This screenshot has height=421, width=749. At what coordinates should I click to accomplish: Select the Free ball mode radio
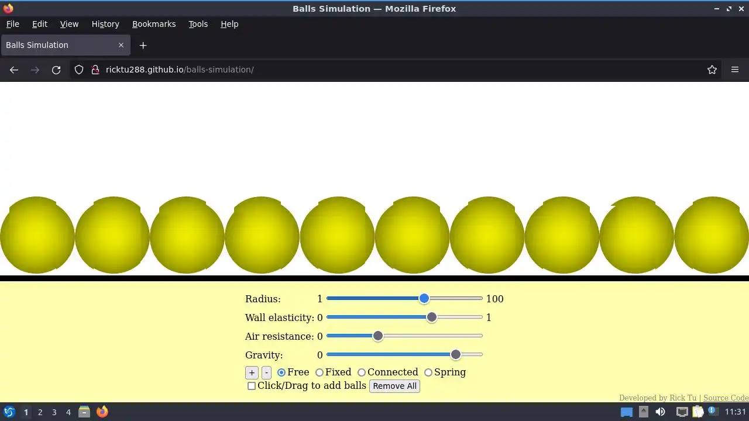(x=281, y=372)
